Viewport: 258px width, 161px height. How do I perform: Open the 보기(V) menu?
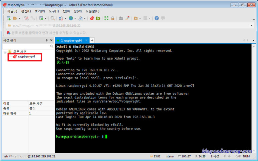(x=40, y=11)
